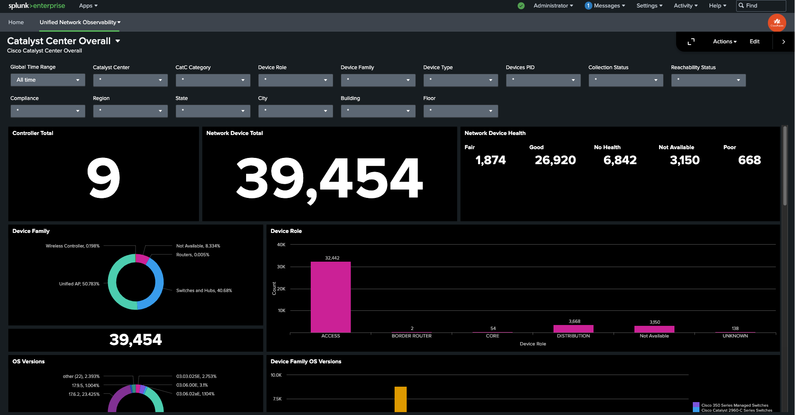Click the Fair health value 1,874

click(x=491, y=160)
